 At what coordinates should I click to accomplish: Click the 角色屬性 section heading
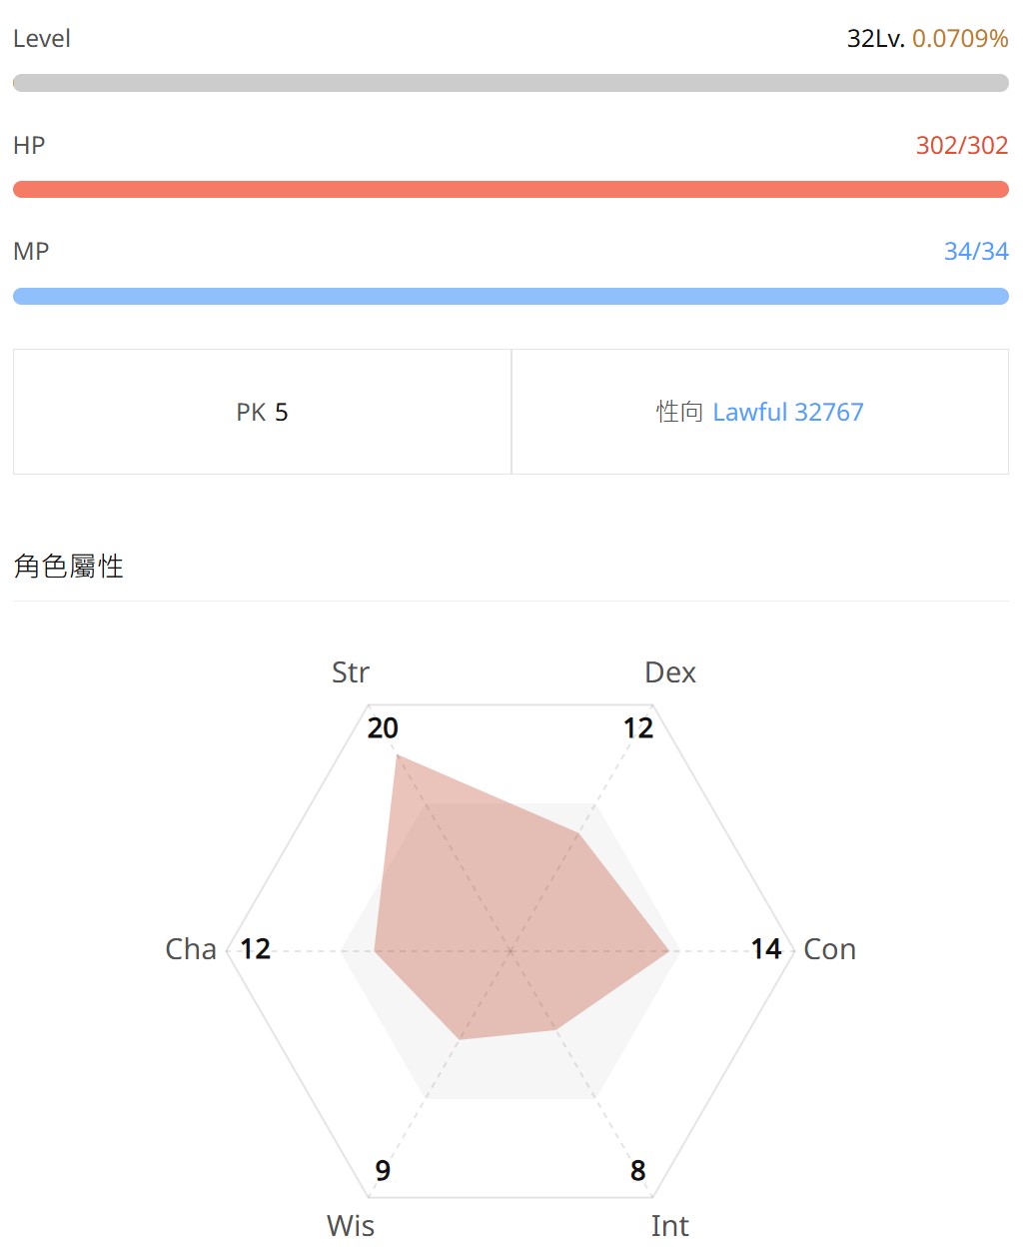click(69, 567)
